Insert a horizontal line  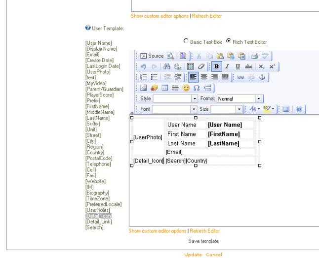tap(175, 88)
